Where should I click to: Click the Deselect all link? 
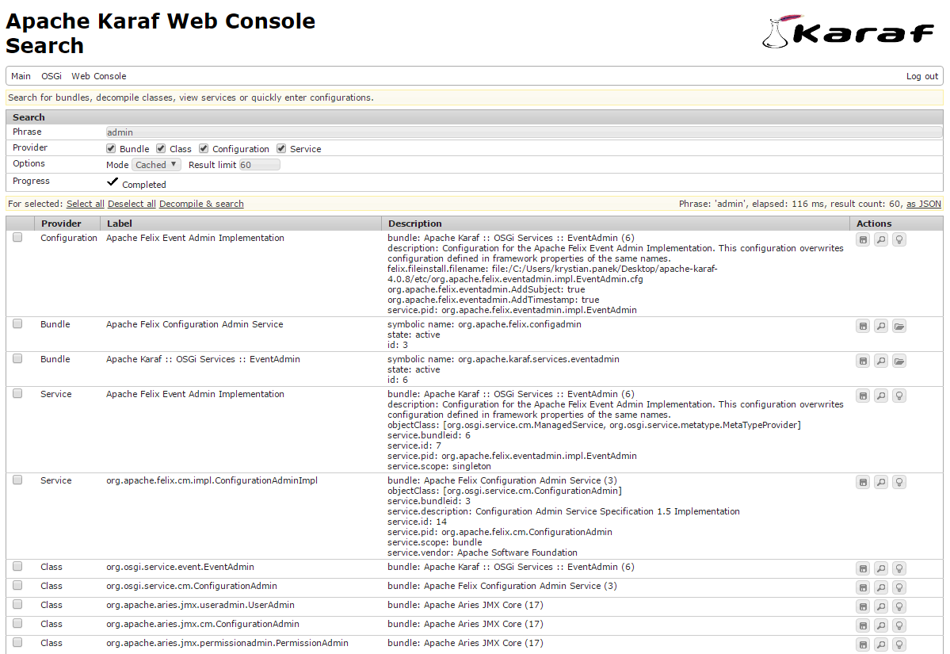click(132, 205)
